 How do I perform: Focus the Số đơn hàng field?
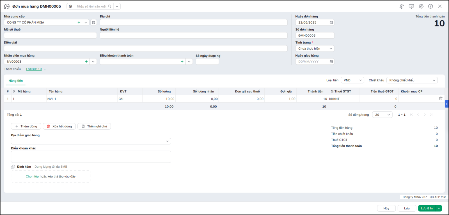pyautogui.click(x=315, y=35)
